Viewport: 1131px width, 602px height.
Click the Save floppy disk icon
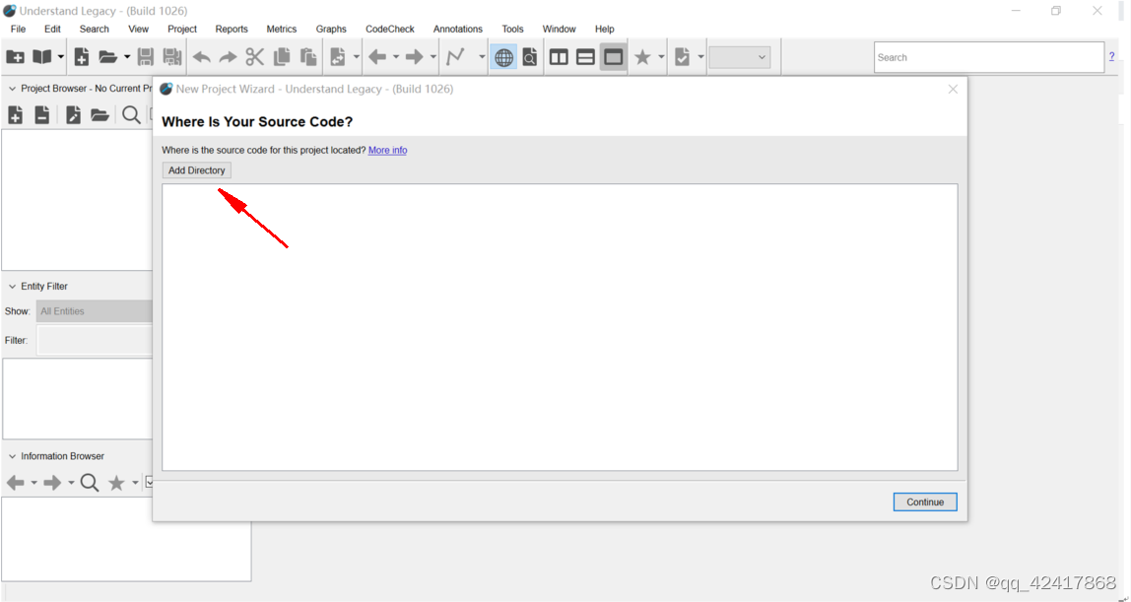tap(145, 57)
